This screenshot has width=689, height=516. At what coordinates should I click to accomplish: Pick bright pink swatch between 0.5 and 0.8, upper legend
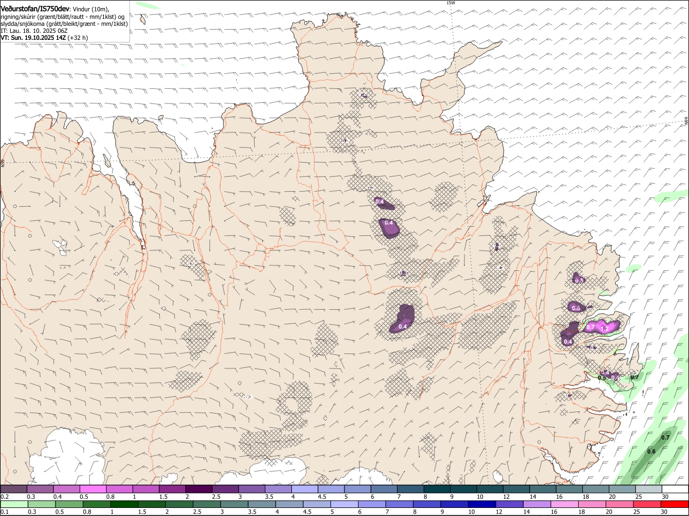(93, 489)
